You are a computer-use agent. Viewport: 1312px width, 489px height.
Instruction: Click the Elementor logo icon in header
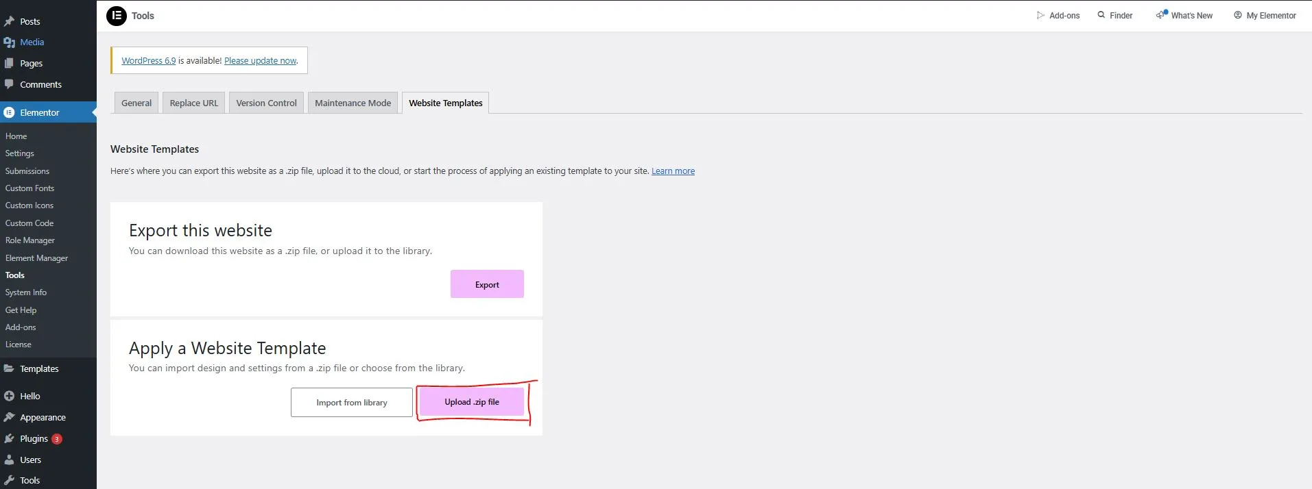click(x=117, y=15)
